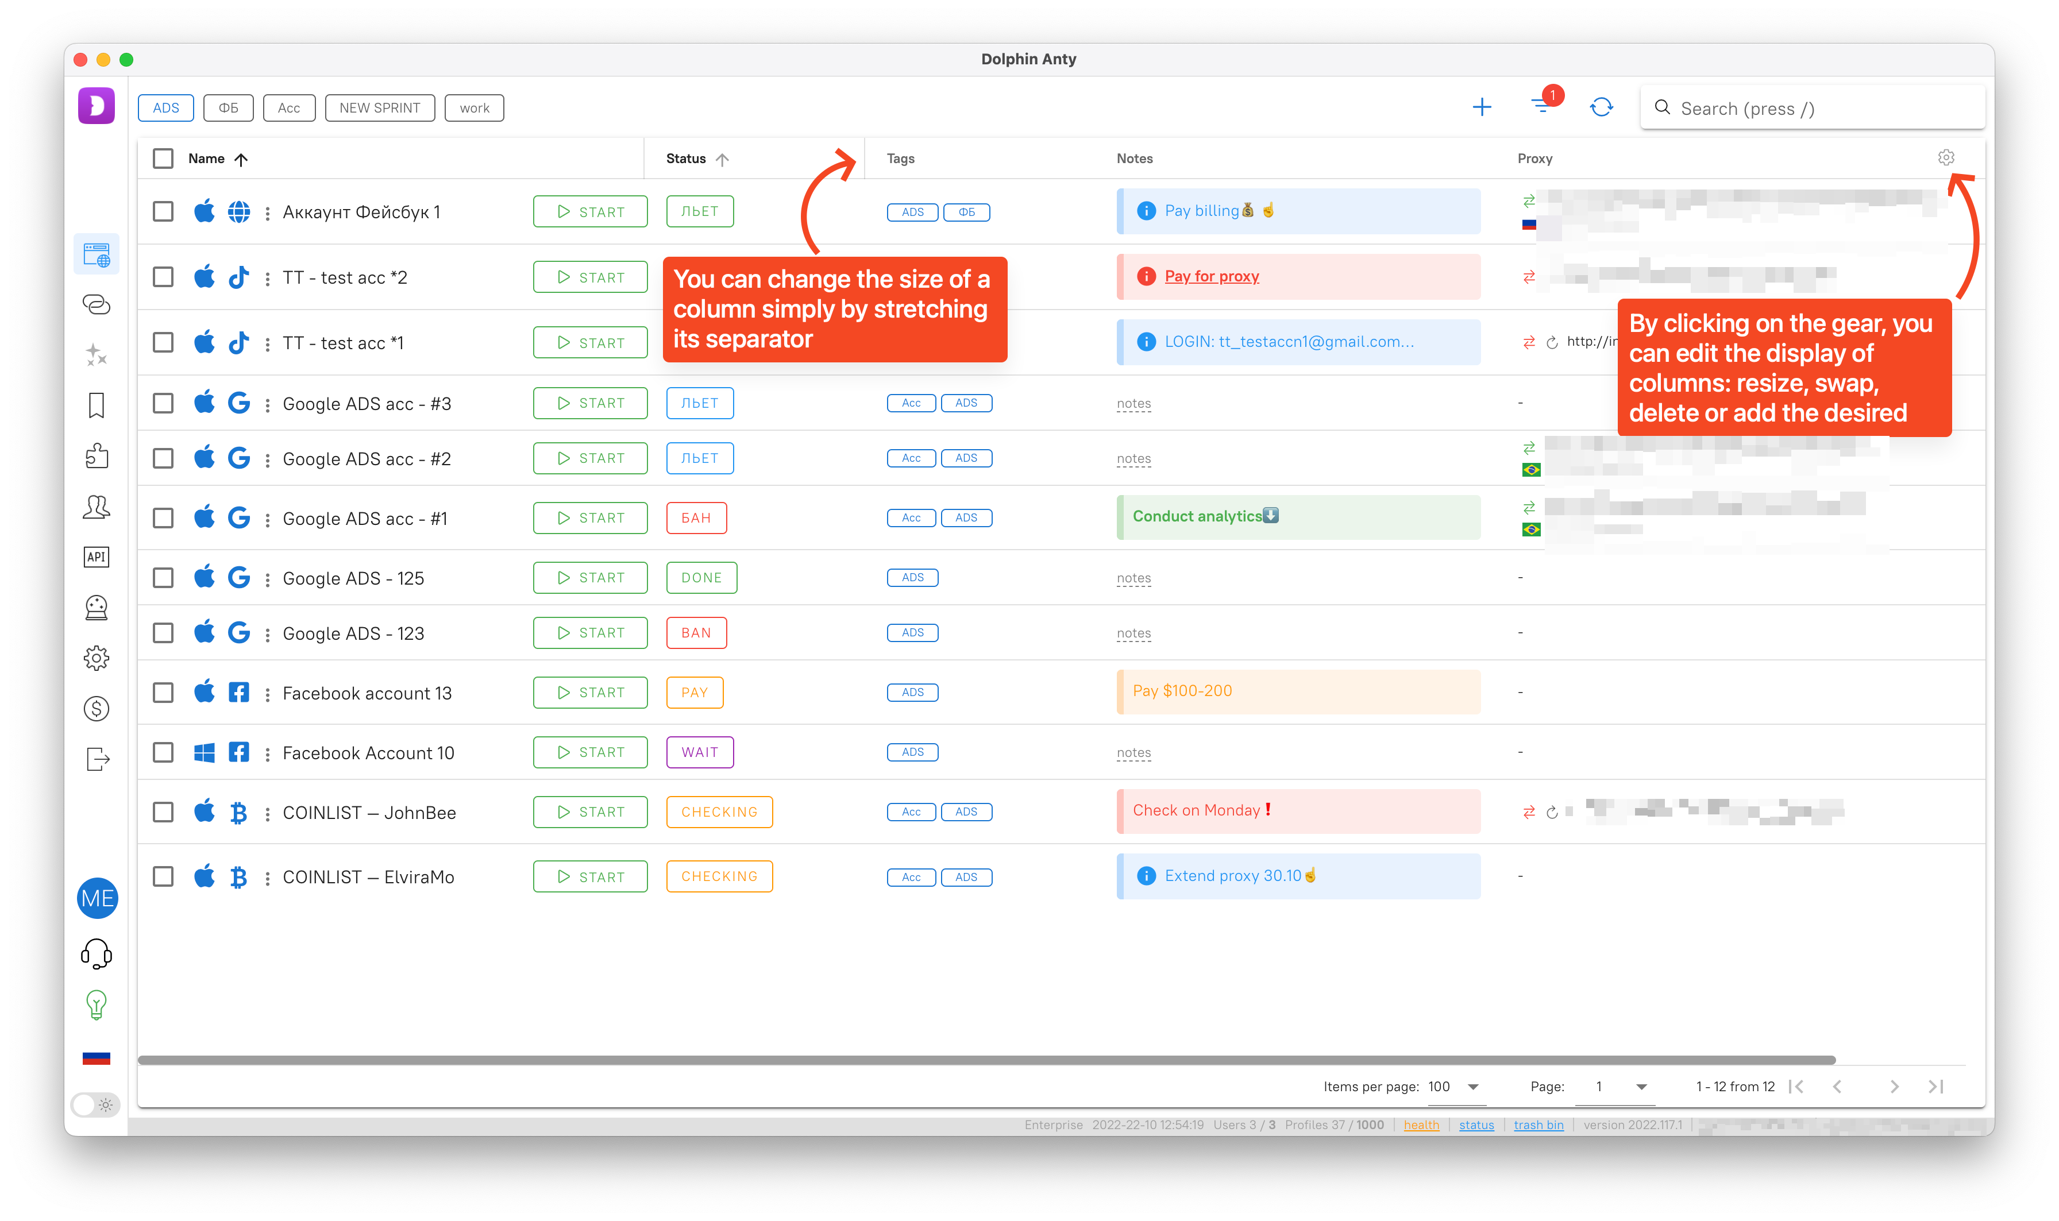Viewport: 2059px width, 1221px height.
Task: Start the Google ADS acc - #2 profile
Action: [x=590, y=458]
